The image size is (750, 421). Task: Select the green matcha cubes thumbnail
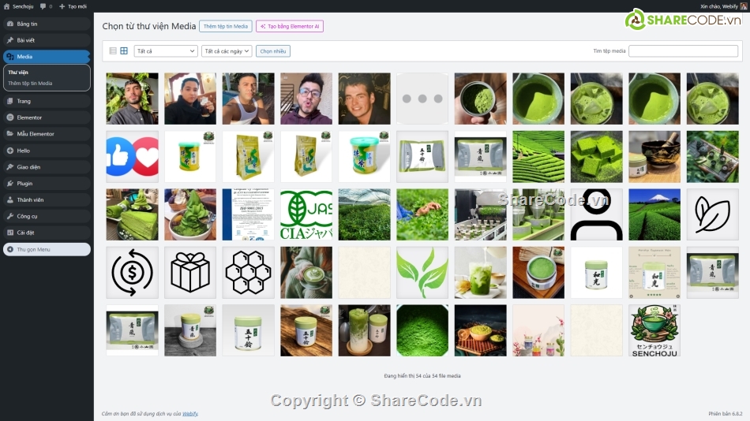[x=597, y=157]
